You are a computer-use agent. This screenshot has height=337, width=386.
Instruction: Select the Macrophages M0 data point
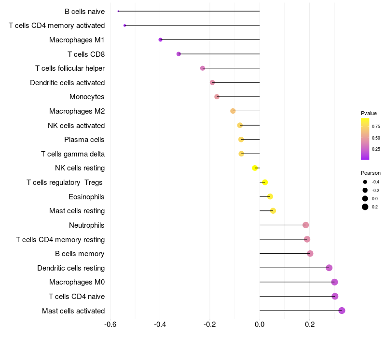coord(334,282)
